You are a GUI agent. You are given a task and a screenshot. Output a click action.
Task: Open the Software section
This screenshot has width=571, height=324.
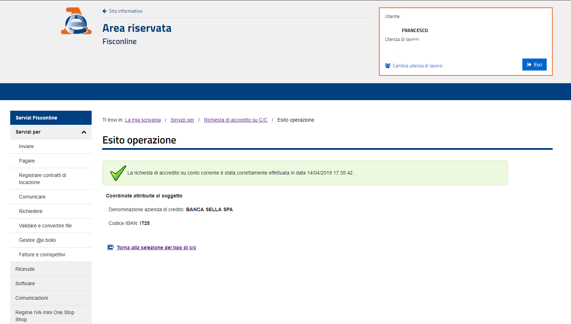pyautogui.click(x=51, y=283)
